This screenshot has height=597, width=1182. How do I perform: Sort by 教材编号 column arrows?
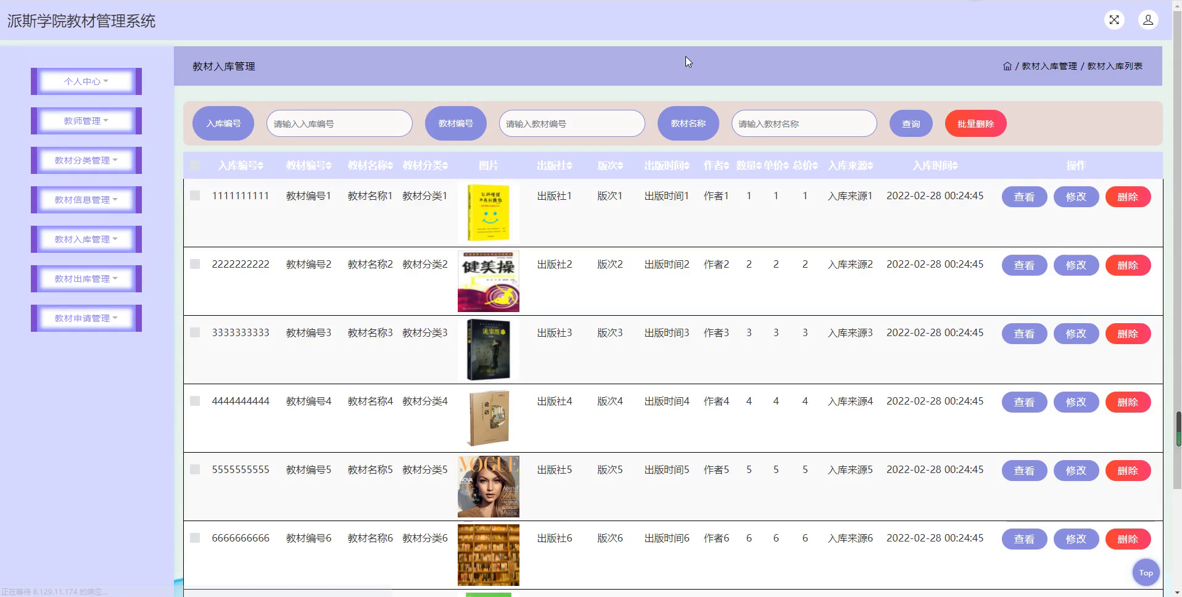tap(329, 166)
